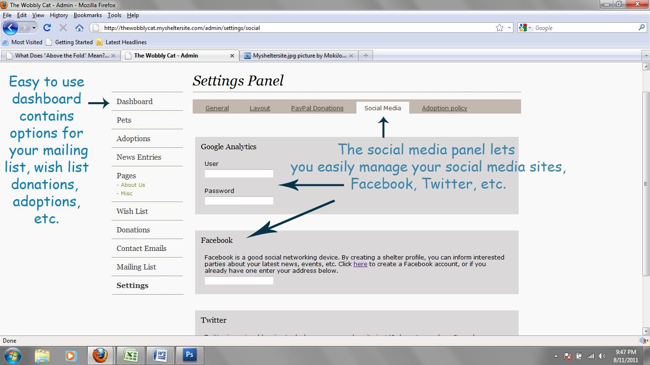Click the volume speaker tray icon

(x=602, y=356)
